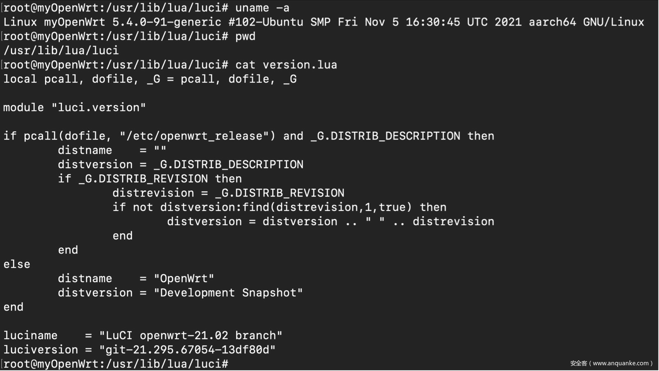Click the kernel version "5.4.0-91-generic" text

[166, 22]
